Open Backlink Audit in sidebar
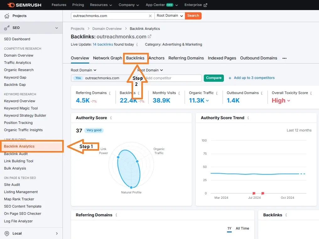The image size is (319, 239). (16, 154)
